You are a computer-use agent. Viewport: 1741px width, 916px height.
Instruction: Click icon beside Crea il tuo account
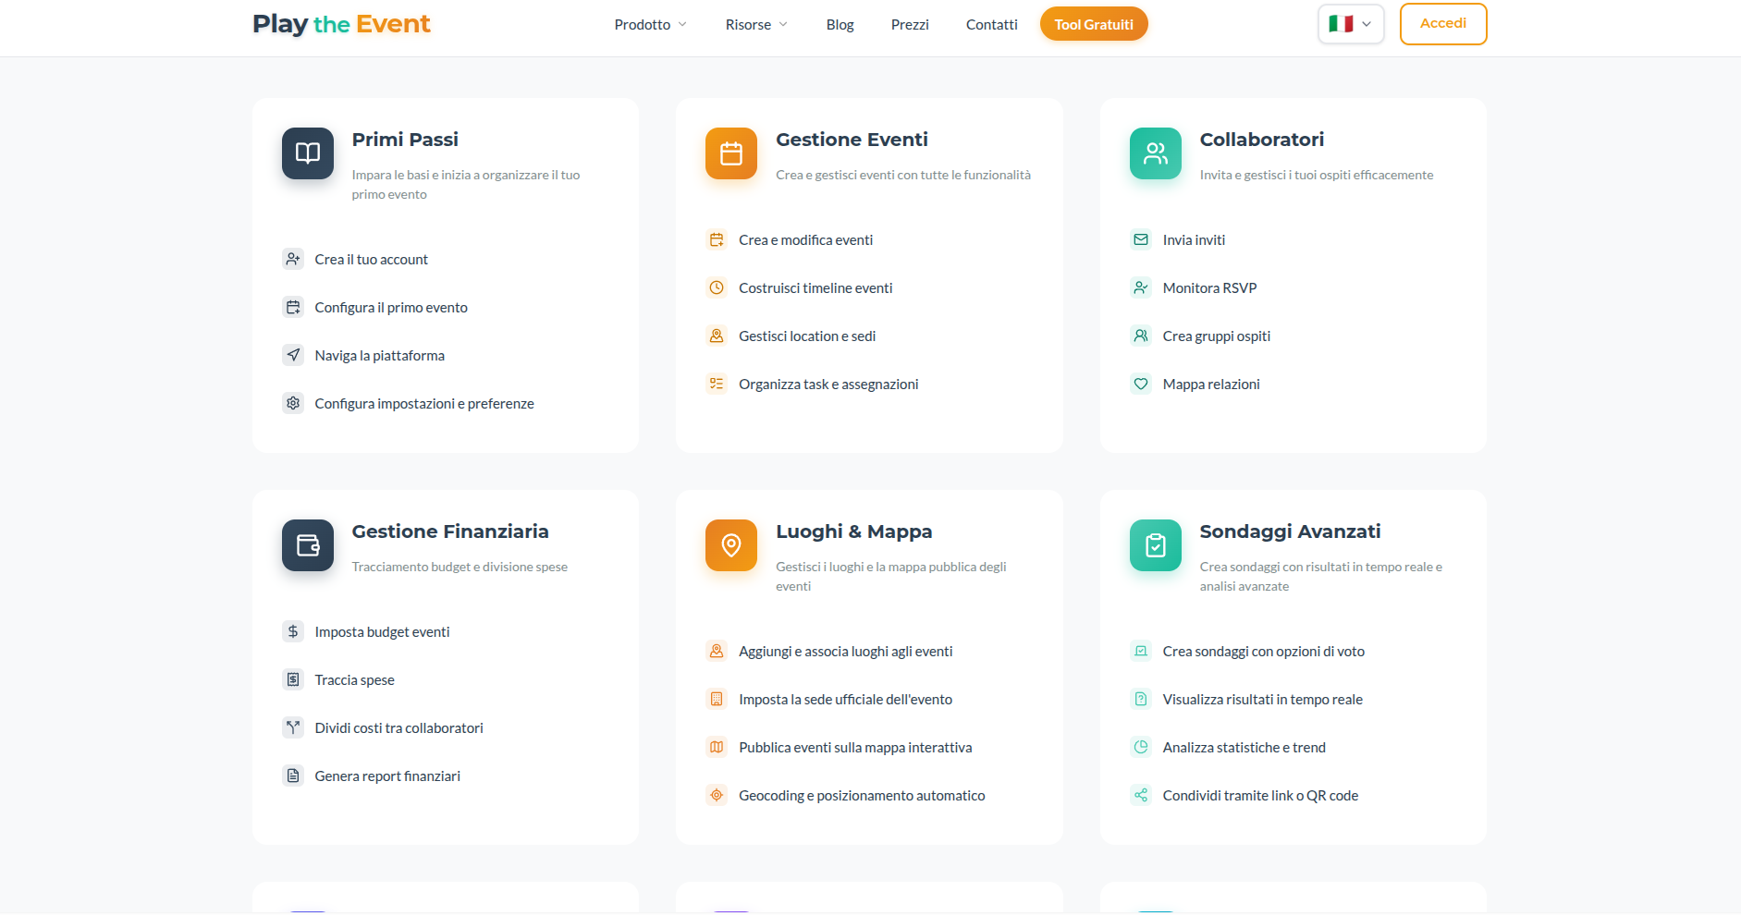tap(293, 259)
